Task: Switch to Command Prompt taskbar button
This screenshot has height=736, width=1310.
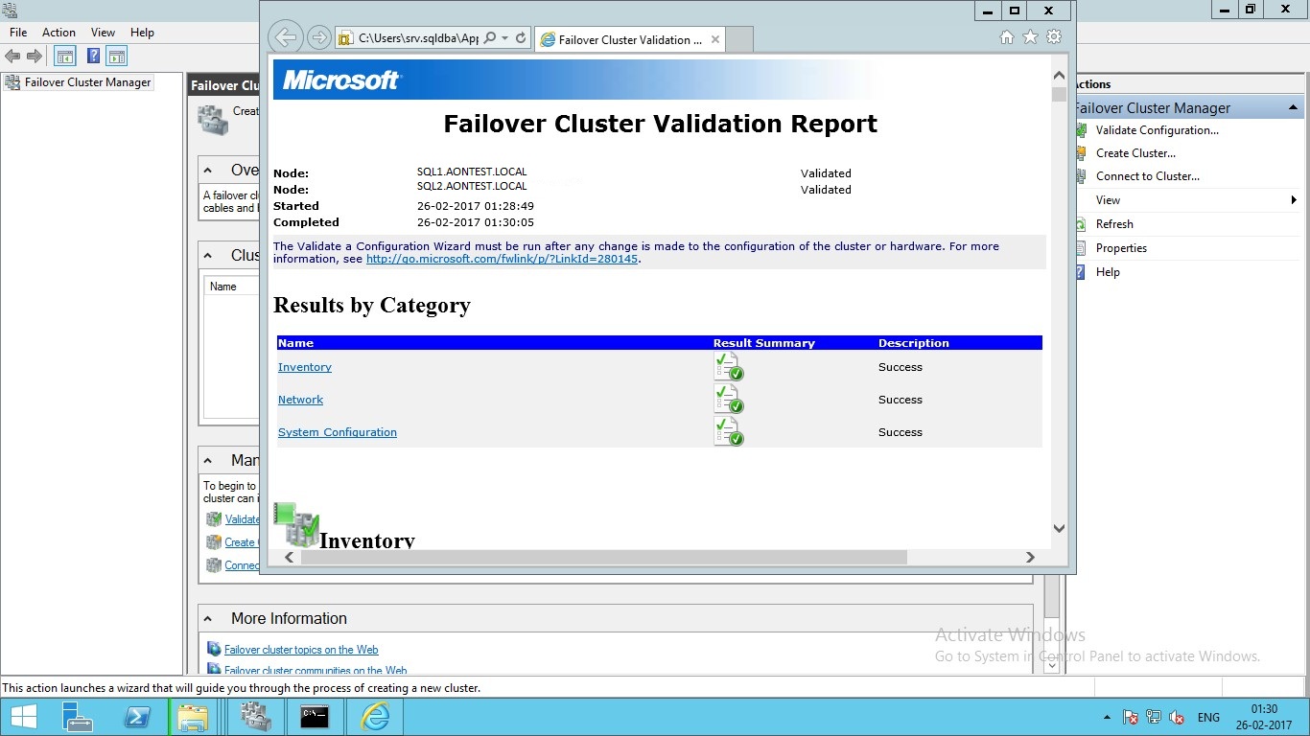Action: coord(315,717)
